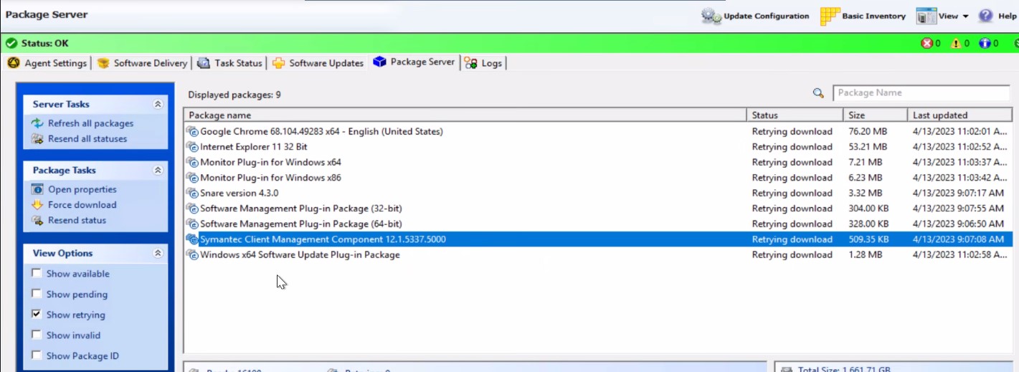Viewport: 1019px width, 372px height.
Task: Collapse the View Options panel
Action: coord(158,253)
